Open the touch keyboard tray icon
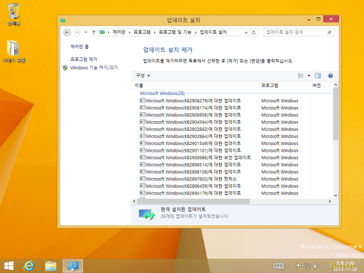Viewport: 364px width, 273px height. 279,266
